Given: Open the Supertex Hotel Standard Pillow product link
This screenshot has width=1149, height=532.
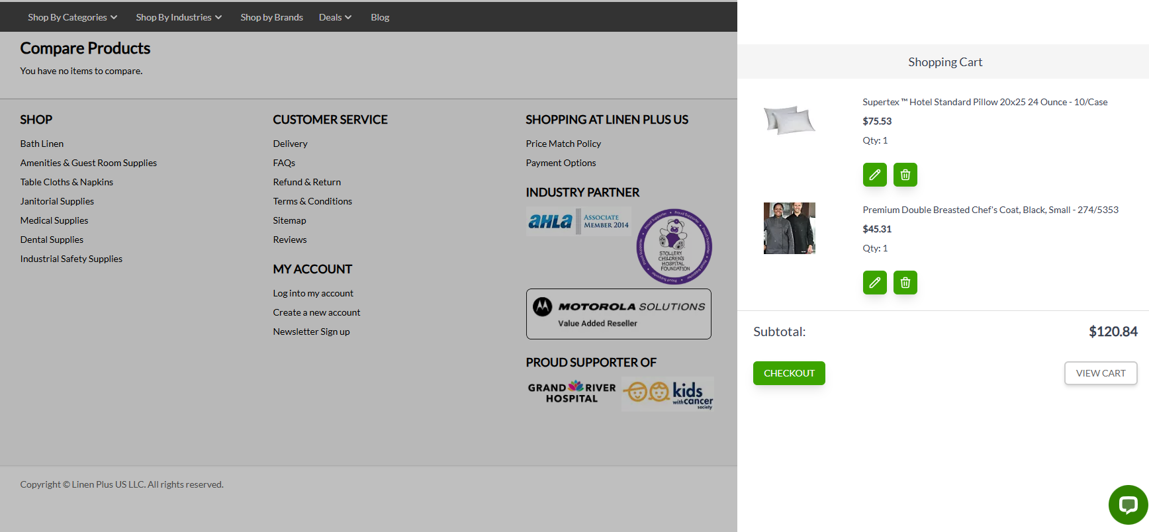Looking at the screenshot, I should 985,102.
